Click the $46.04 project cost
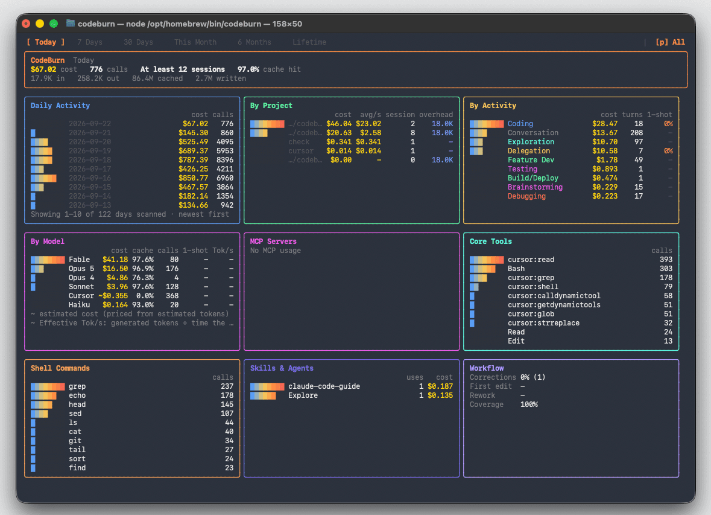The image size is (711, 515). coord(339,124)
